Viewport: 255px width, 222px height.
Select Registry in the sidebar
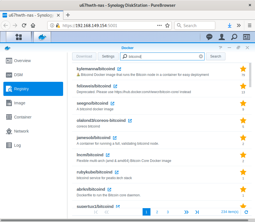[33, 89]
